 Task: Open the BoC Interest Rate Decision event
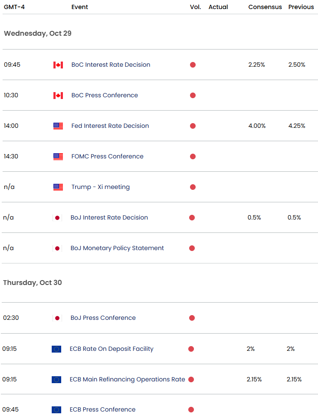[x=111, y=65]
